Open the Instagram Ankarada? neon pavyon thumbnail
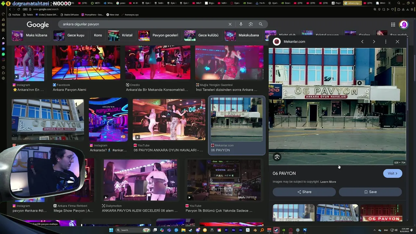This screenshot has width=416, height=234. 109,120
